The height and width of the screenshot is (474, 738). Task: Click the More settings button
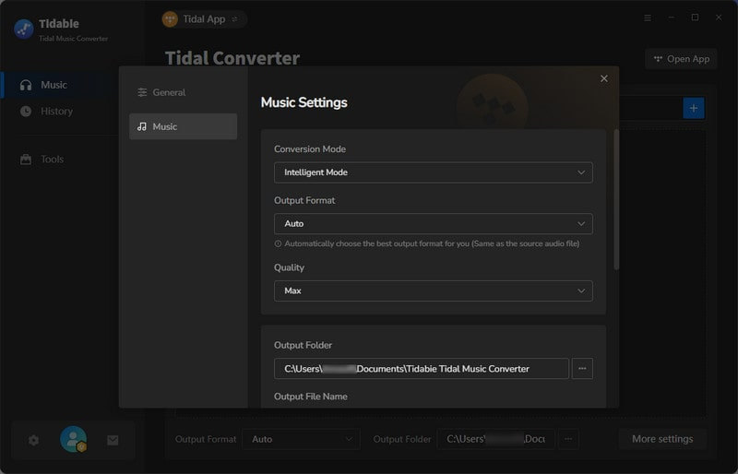[662, 439]
